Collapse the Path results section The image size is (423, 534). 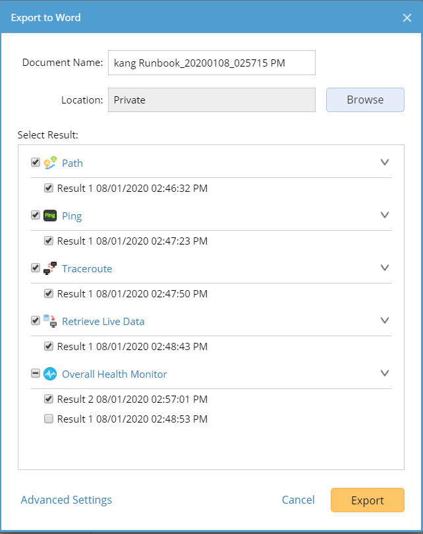pyautogui.click(x=385, y=162)
